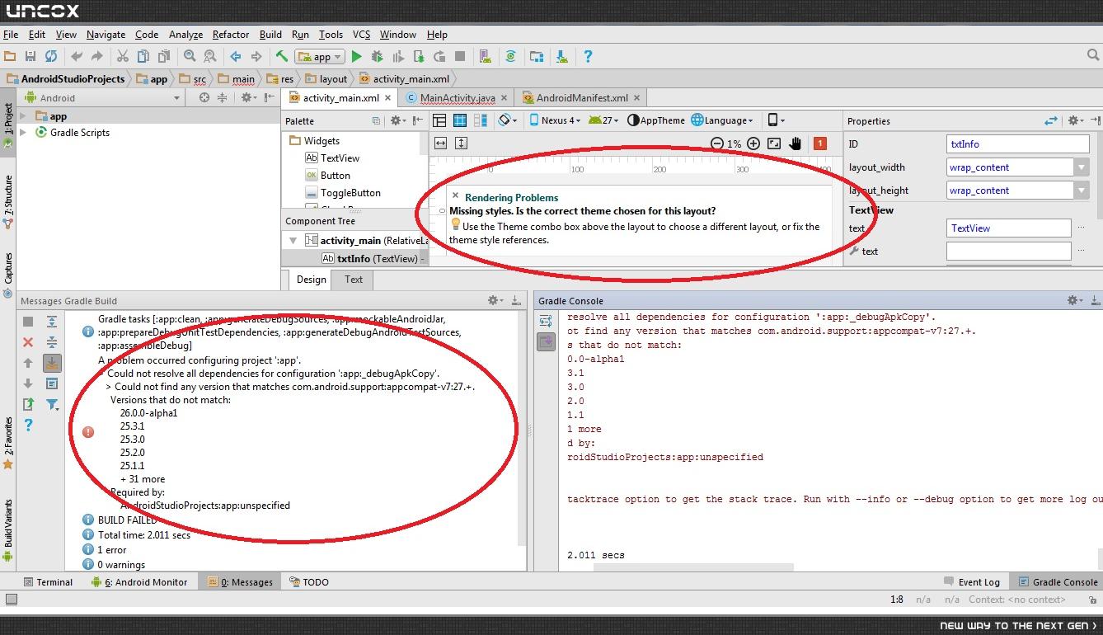Toggle scroll to end in Gradle Console
1103x635 pixels.
coord(546,341)
